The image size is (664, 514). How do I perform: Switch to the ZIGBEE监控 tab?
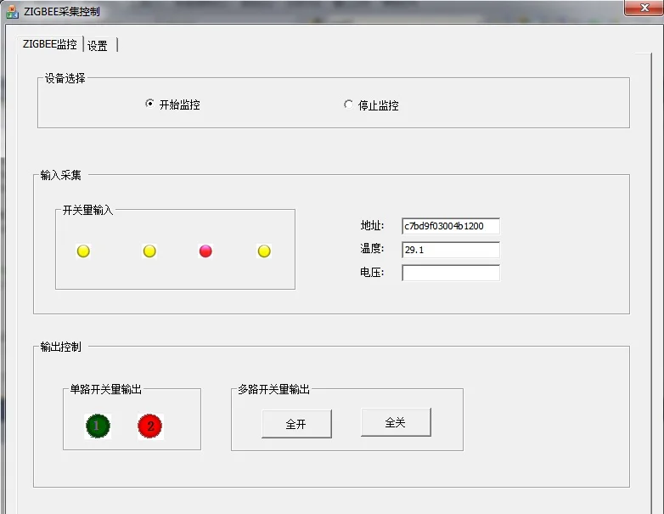(49, 44)
